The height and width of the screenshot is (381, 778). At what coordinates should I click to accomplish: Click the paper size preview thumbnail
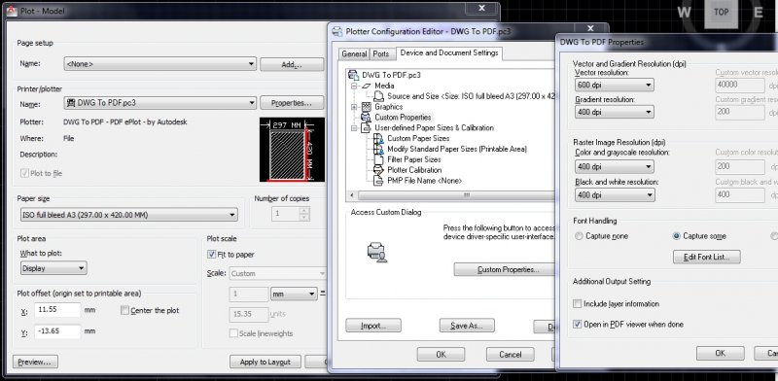(x=293, y=150)
